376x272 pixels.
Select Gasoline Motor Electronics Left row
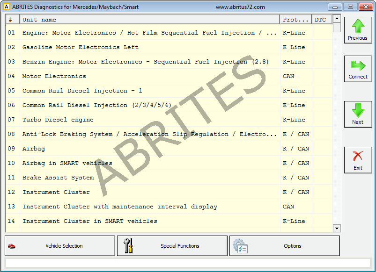pos(81,47)
